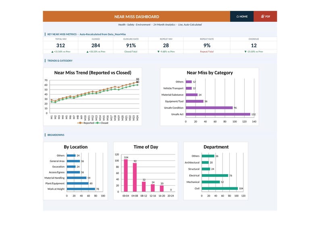Click the +18.33% vs Prev indicator
The width and height of the screenshot is (320, 226).
pos(96,52)
